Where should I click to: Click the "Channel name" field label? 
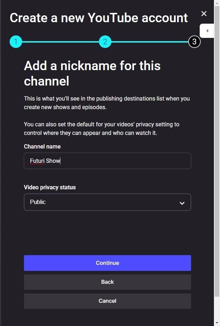(x=42, y=146)
